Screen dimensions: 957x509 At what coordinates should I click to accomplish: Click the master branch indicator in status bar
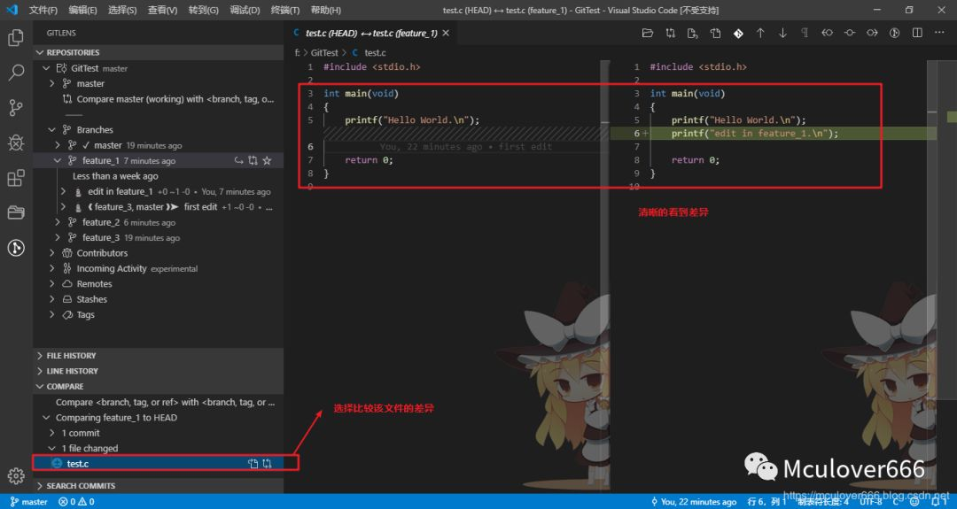coord(28,502)
